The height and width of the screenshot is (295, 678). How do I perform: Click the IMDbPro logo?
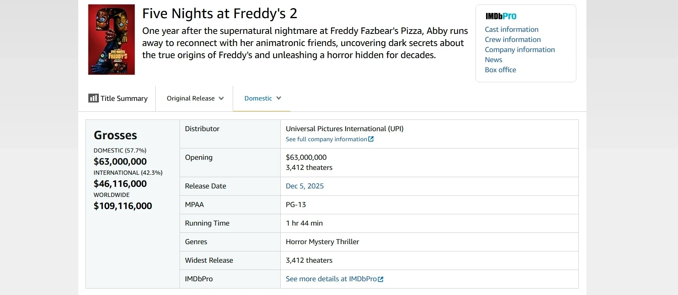tap(501, 16)
